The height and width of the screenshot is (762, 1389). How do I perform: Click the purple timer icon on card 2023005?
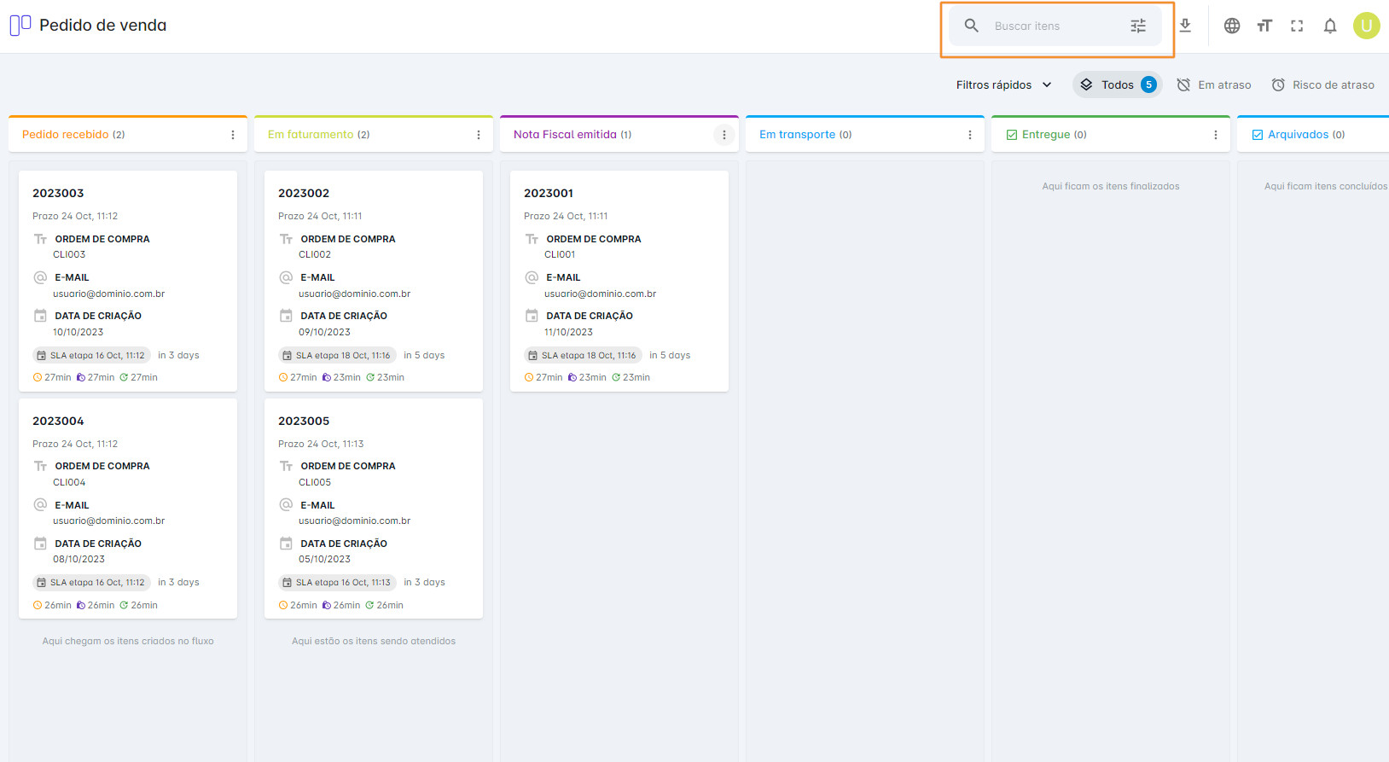(327, 605)
